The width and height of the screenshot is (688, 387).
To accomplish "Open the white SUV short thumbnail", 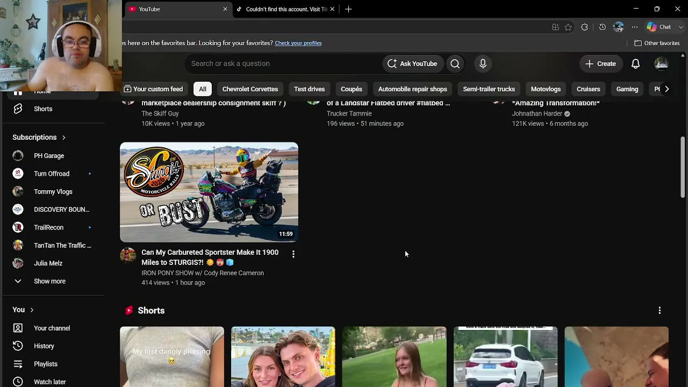I will pos(506,357).
